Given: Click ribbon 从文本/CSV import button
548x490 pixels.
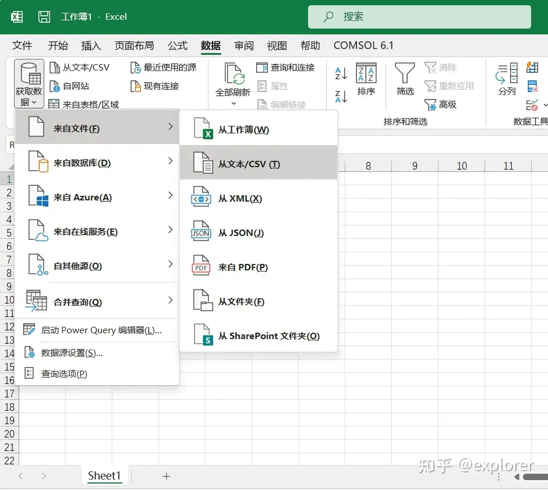Looking at the screenshot, I should [x=80, y=67].
